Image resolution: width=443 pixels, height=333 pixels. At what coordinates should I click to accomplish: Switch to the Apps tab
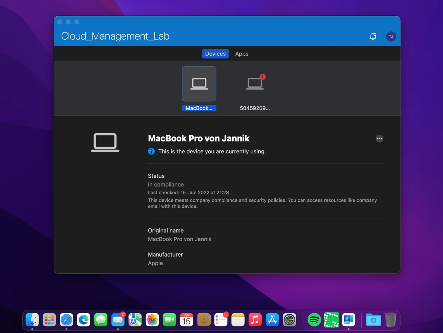click(242, 54)
